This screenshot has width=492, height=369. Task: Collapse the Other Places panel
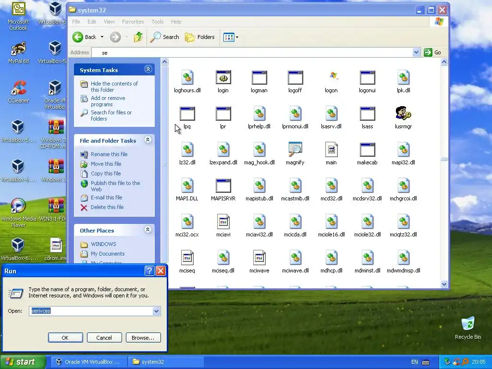tap(148, 229)
